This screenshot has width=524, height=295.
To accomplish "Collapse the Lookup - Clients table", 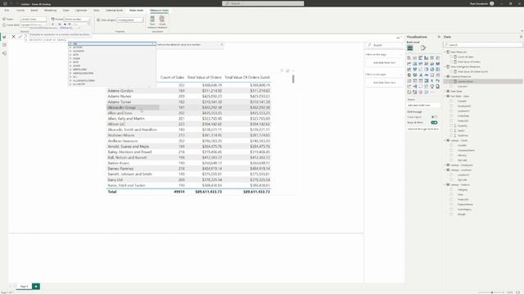I will pos(445,140).
